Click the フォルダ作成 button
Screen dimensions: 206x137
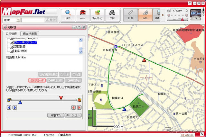[48, 74]
